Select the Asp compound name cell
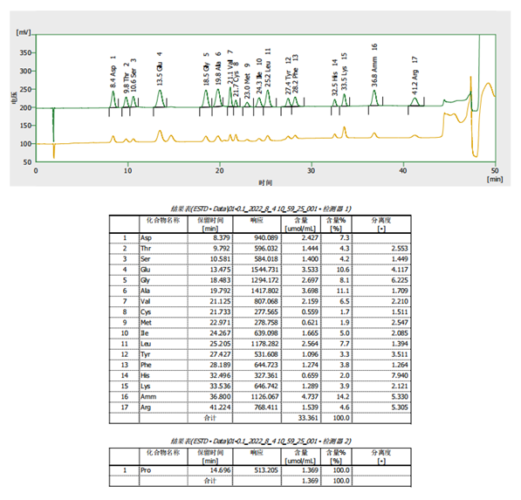The image size is (521, 500). [x=146, y=238]
